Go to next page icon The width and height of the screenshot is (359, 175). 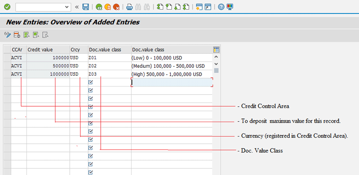point(177,7)
